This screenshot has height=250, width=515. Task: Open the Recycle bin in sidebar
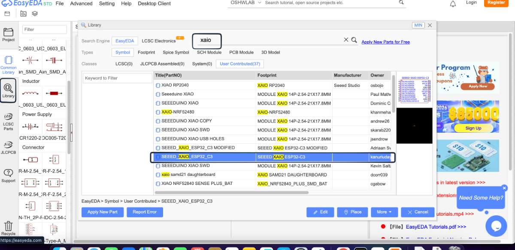pos(8,228)
